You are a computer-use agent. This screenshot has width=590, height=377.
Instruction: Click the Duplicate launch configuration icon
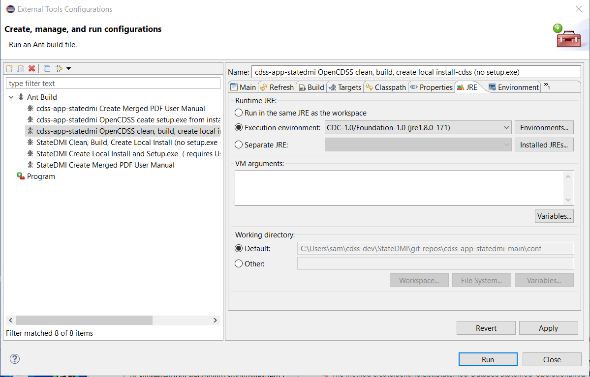click(20, 68)
